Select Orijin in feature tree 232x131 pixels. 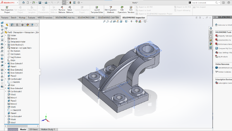(x=13, y=60)
